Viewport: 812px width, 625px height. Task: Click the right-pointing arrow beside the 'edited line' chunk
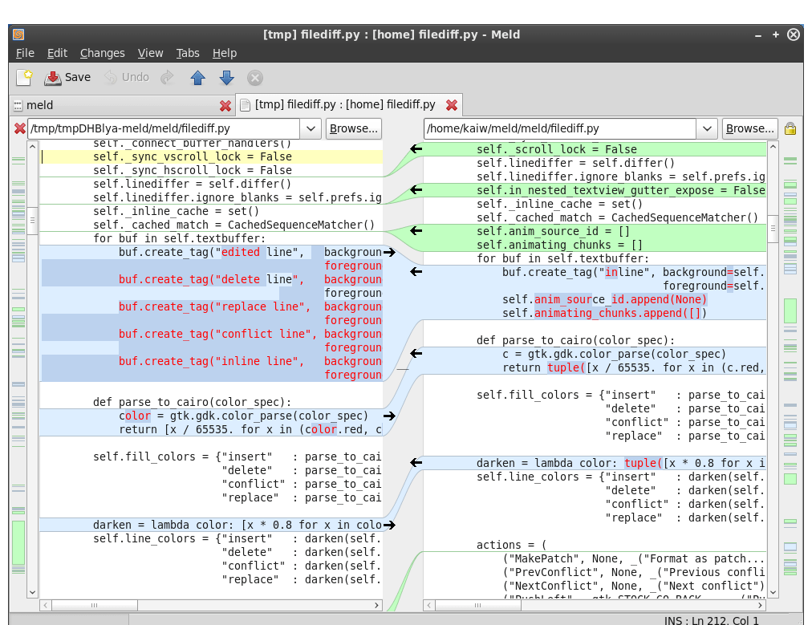(389, 252)
